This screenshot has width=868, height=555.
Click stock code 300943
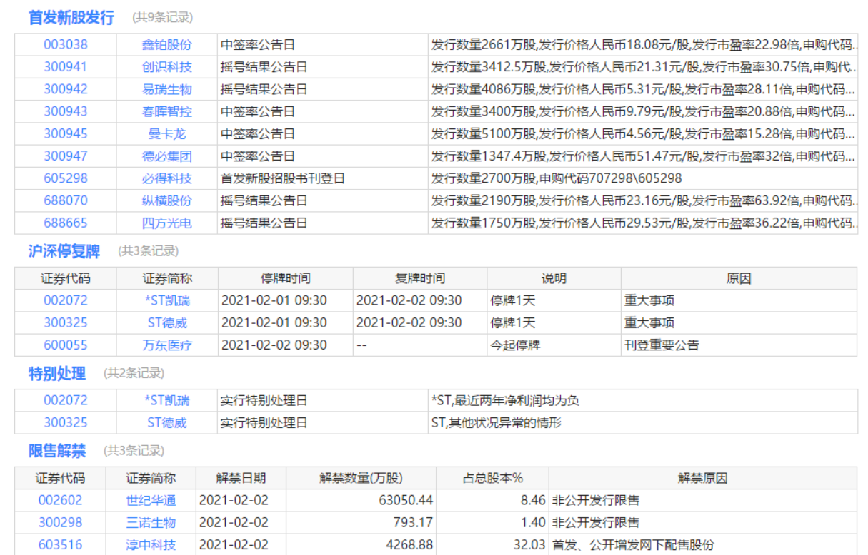[x=66, y=111]
